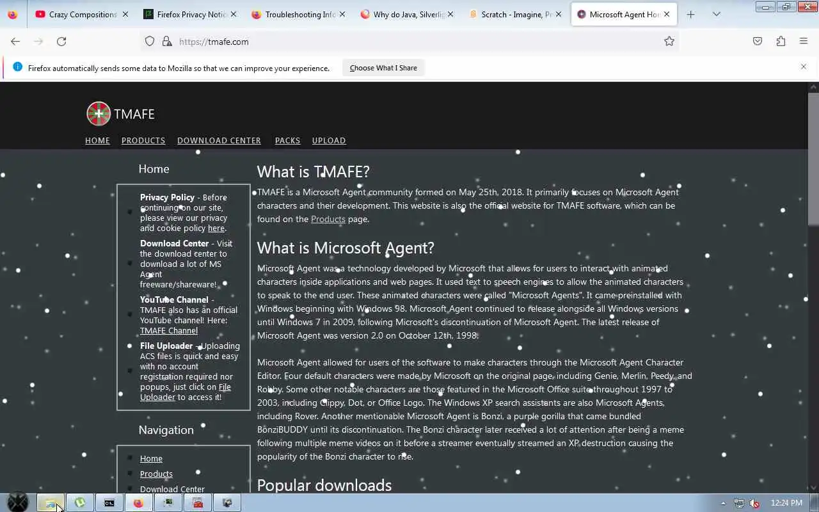Open the tracking protection shield icon
The image size is (819, 512).
[x=150, y=42]
